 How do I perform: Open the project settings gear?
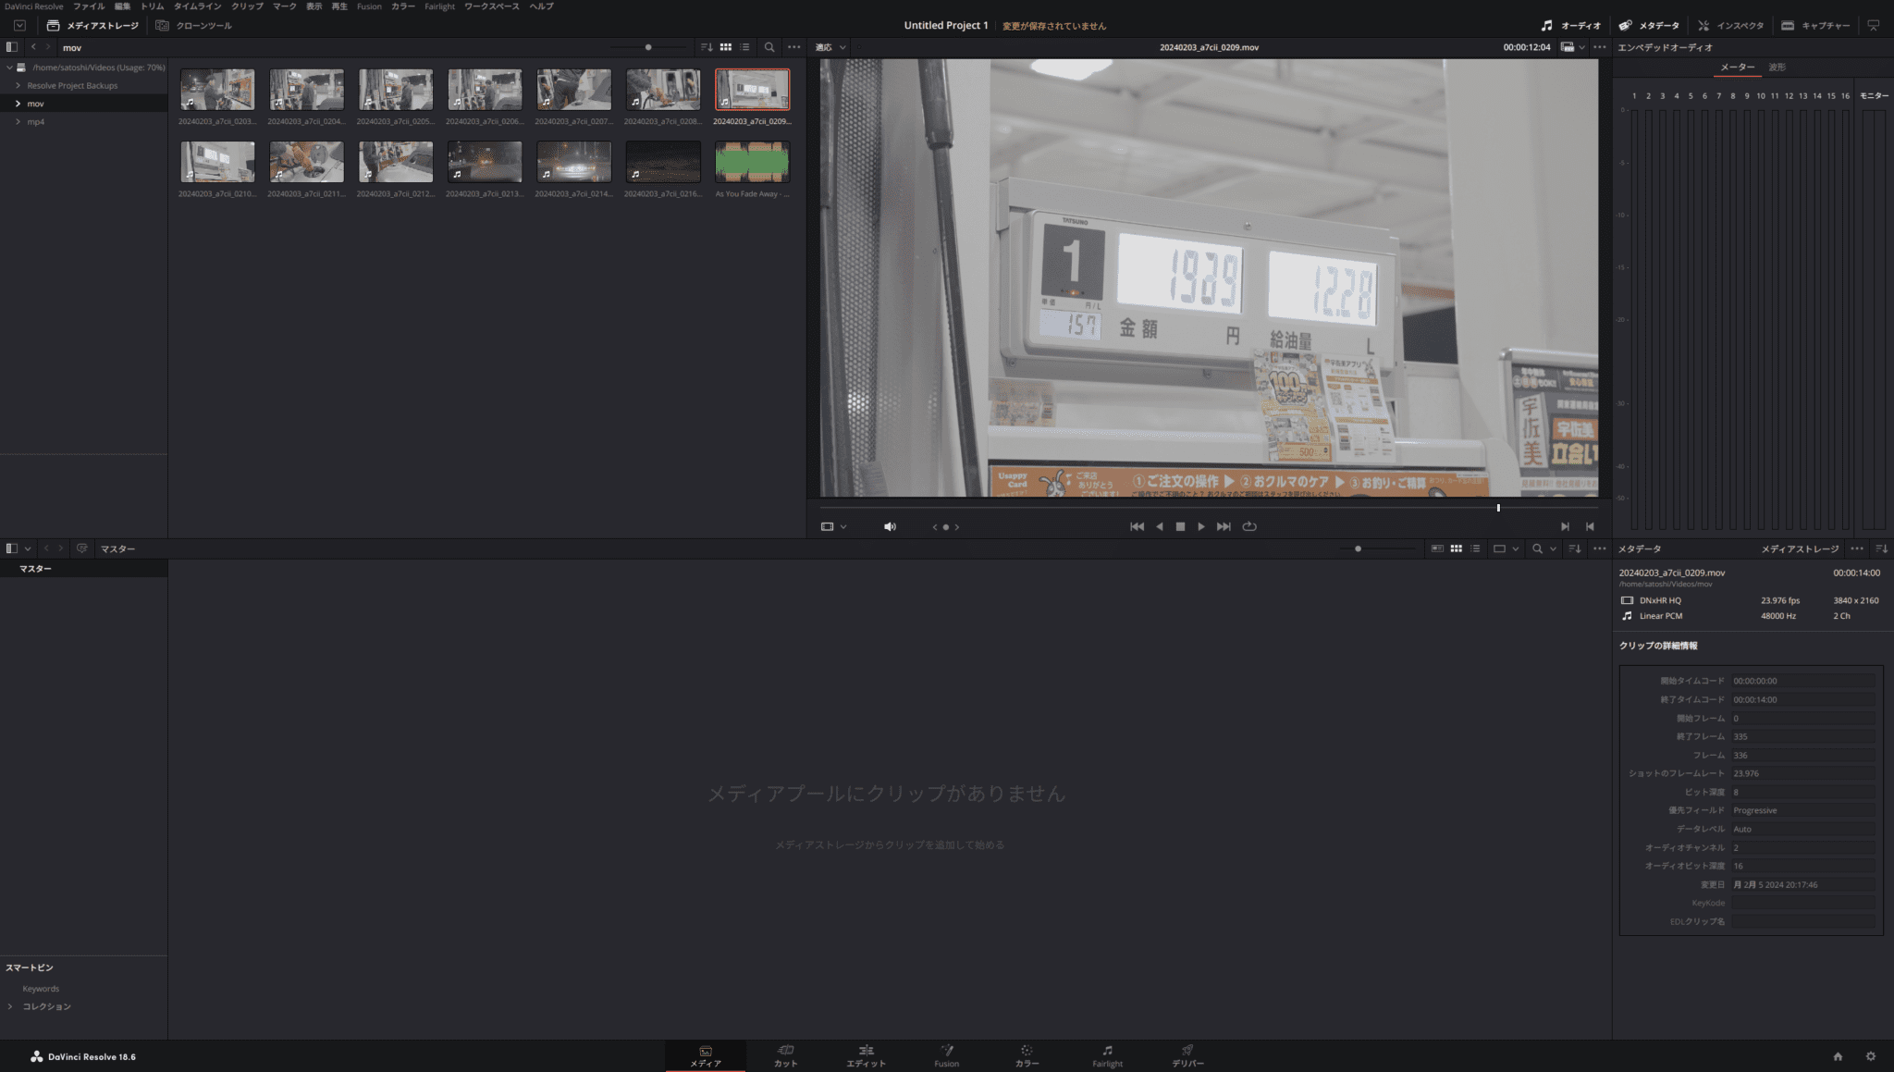click(x=1871, y=1055)
